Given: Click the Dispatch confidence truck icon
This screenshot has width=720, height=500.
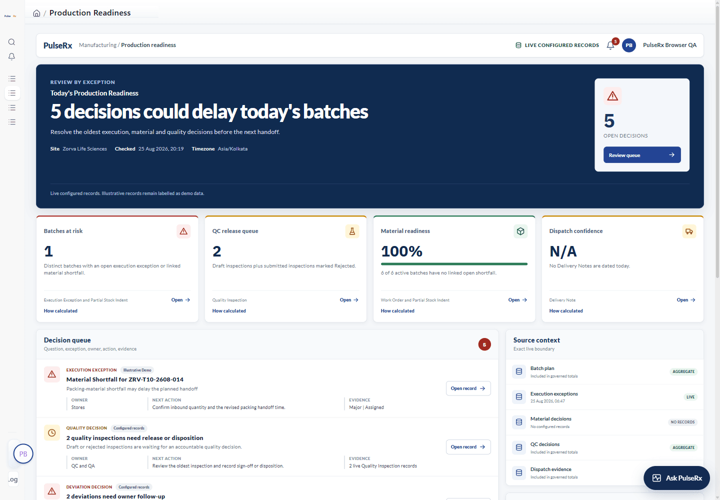Looking at the screenshot, I should [x=689, y=231].
